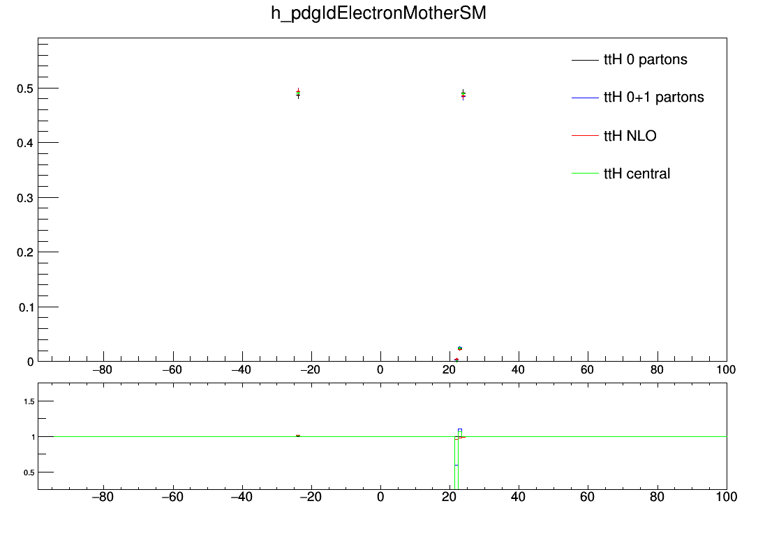Click main plot x-axis label -20
Screen dimensions: 765x538
pyautogui.click(x=311, y=370)
